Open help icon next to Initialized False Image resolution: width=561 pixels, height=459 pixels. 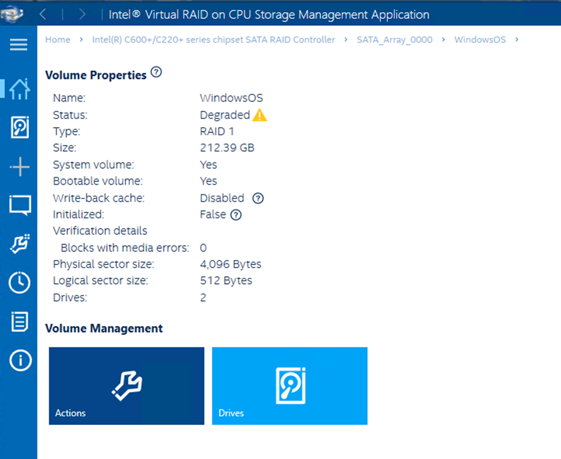pyautogui.click(x=236, y=215)
